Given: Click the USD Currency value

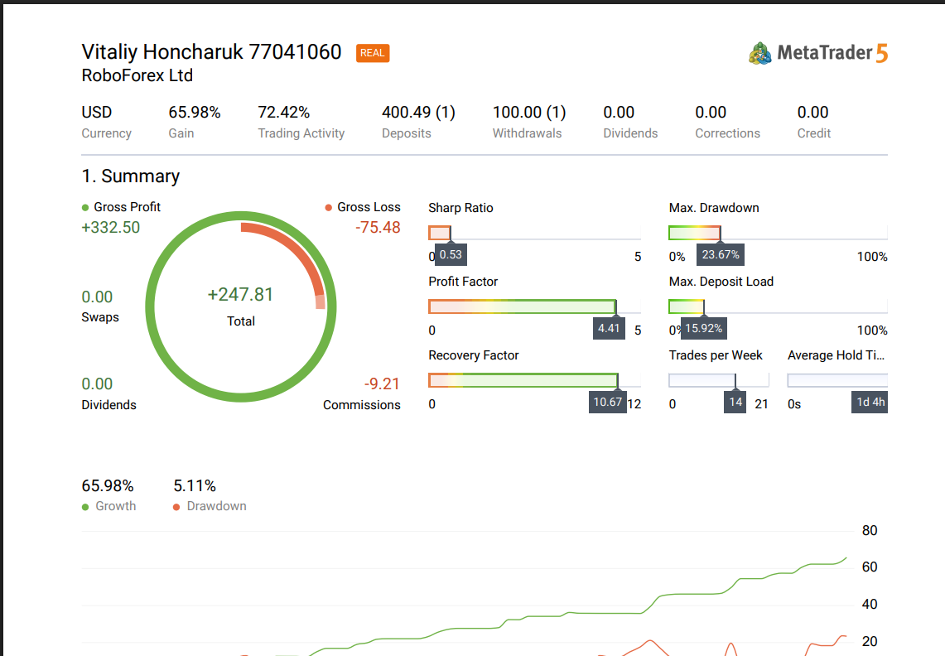Looking at the screenshot, I should click(97, 112).
